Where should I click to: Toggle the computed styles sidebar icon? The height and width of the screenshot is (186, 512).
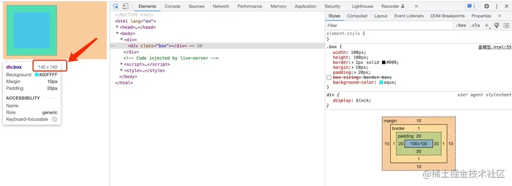506,25
